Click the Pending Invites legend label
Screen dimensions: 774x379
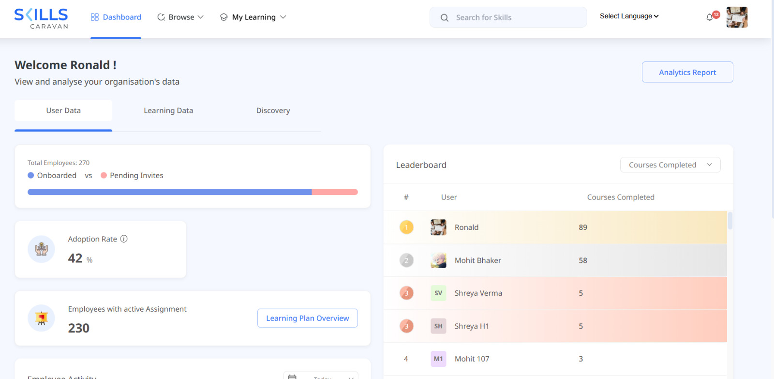pyautogui.click(x=136, y=175)
